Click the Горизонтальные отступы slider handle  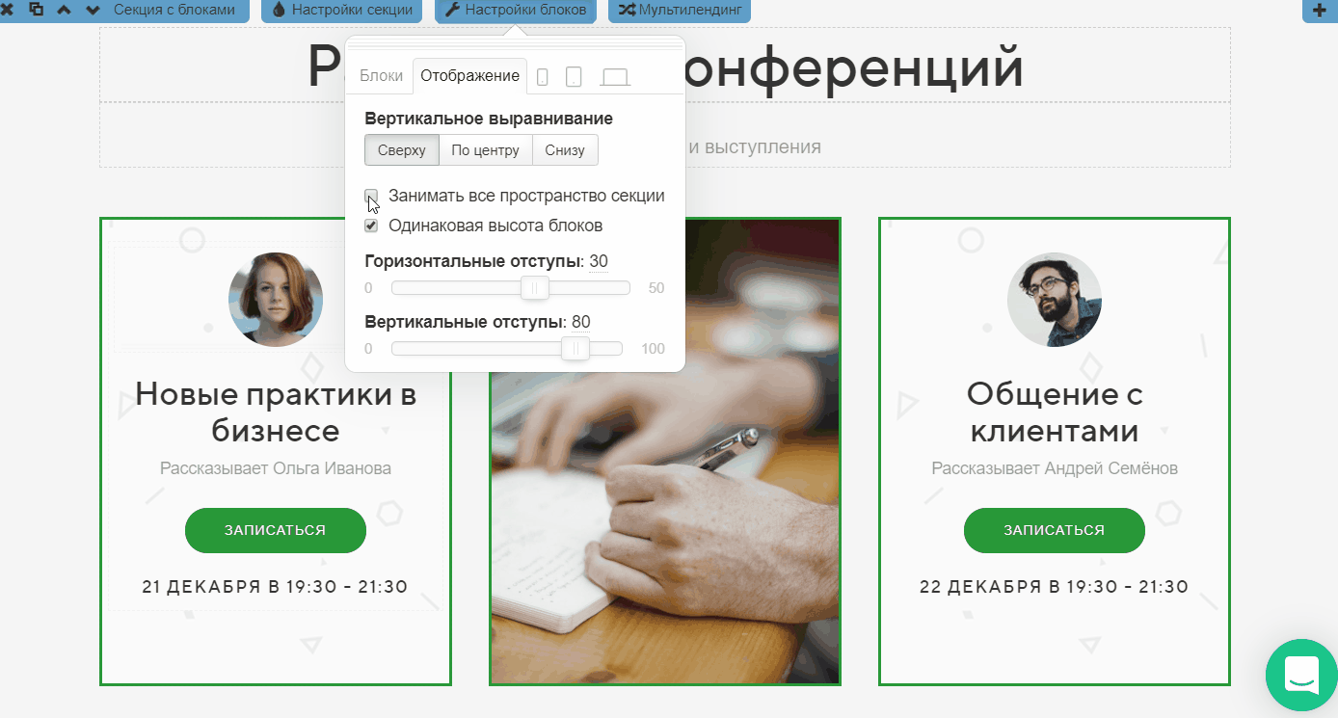point(535,288)
